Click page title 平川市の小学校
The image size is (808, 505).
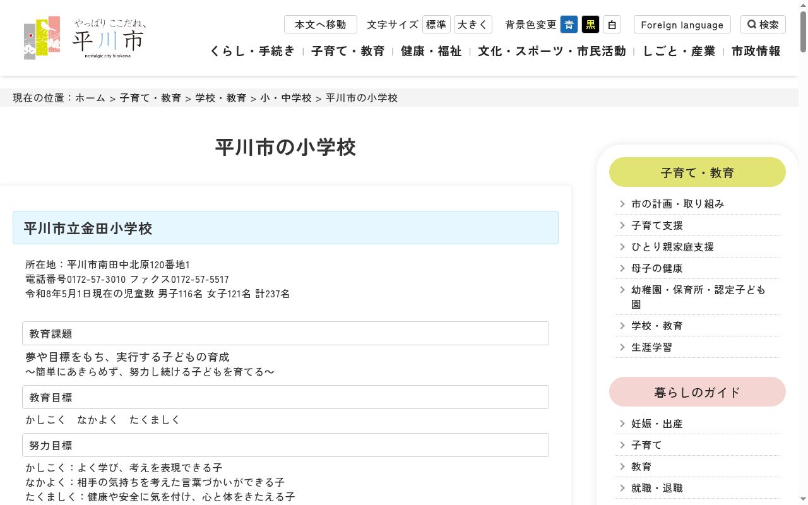pyautogui.click(x=285, y=147)
